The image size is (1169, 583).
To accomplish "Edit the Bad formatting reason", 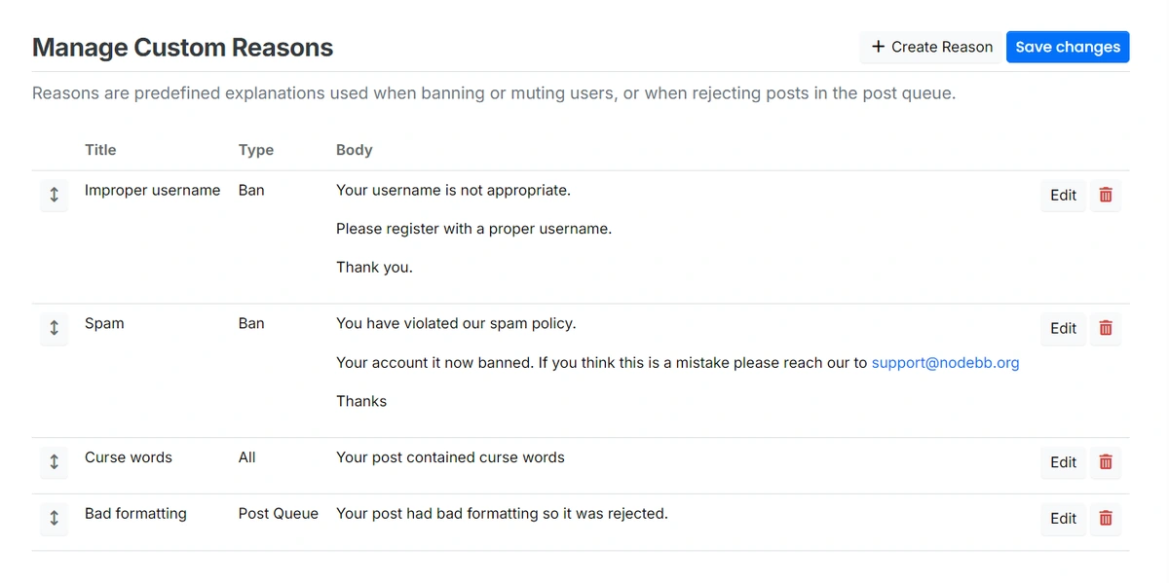I will (1063, 519).
